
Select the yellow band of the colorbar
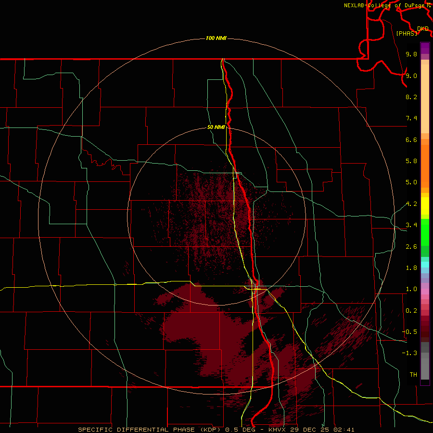pos(425,206)
